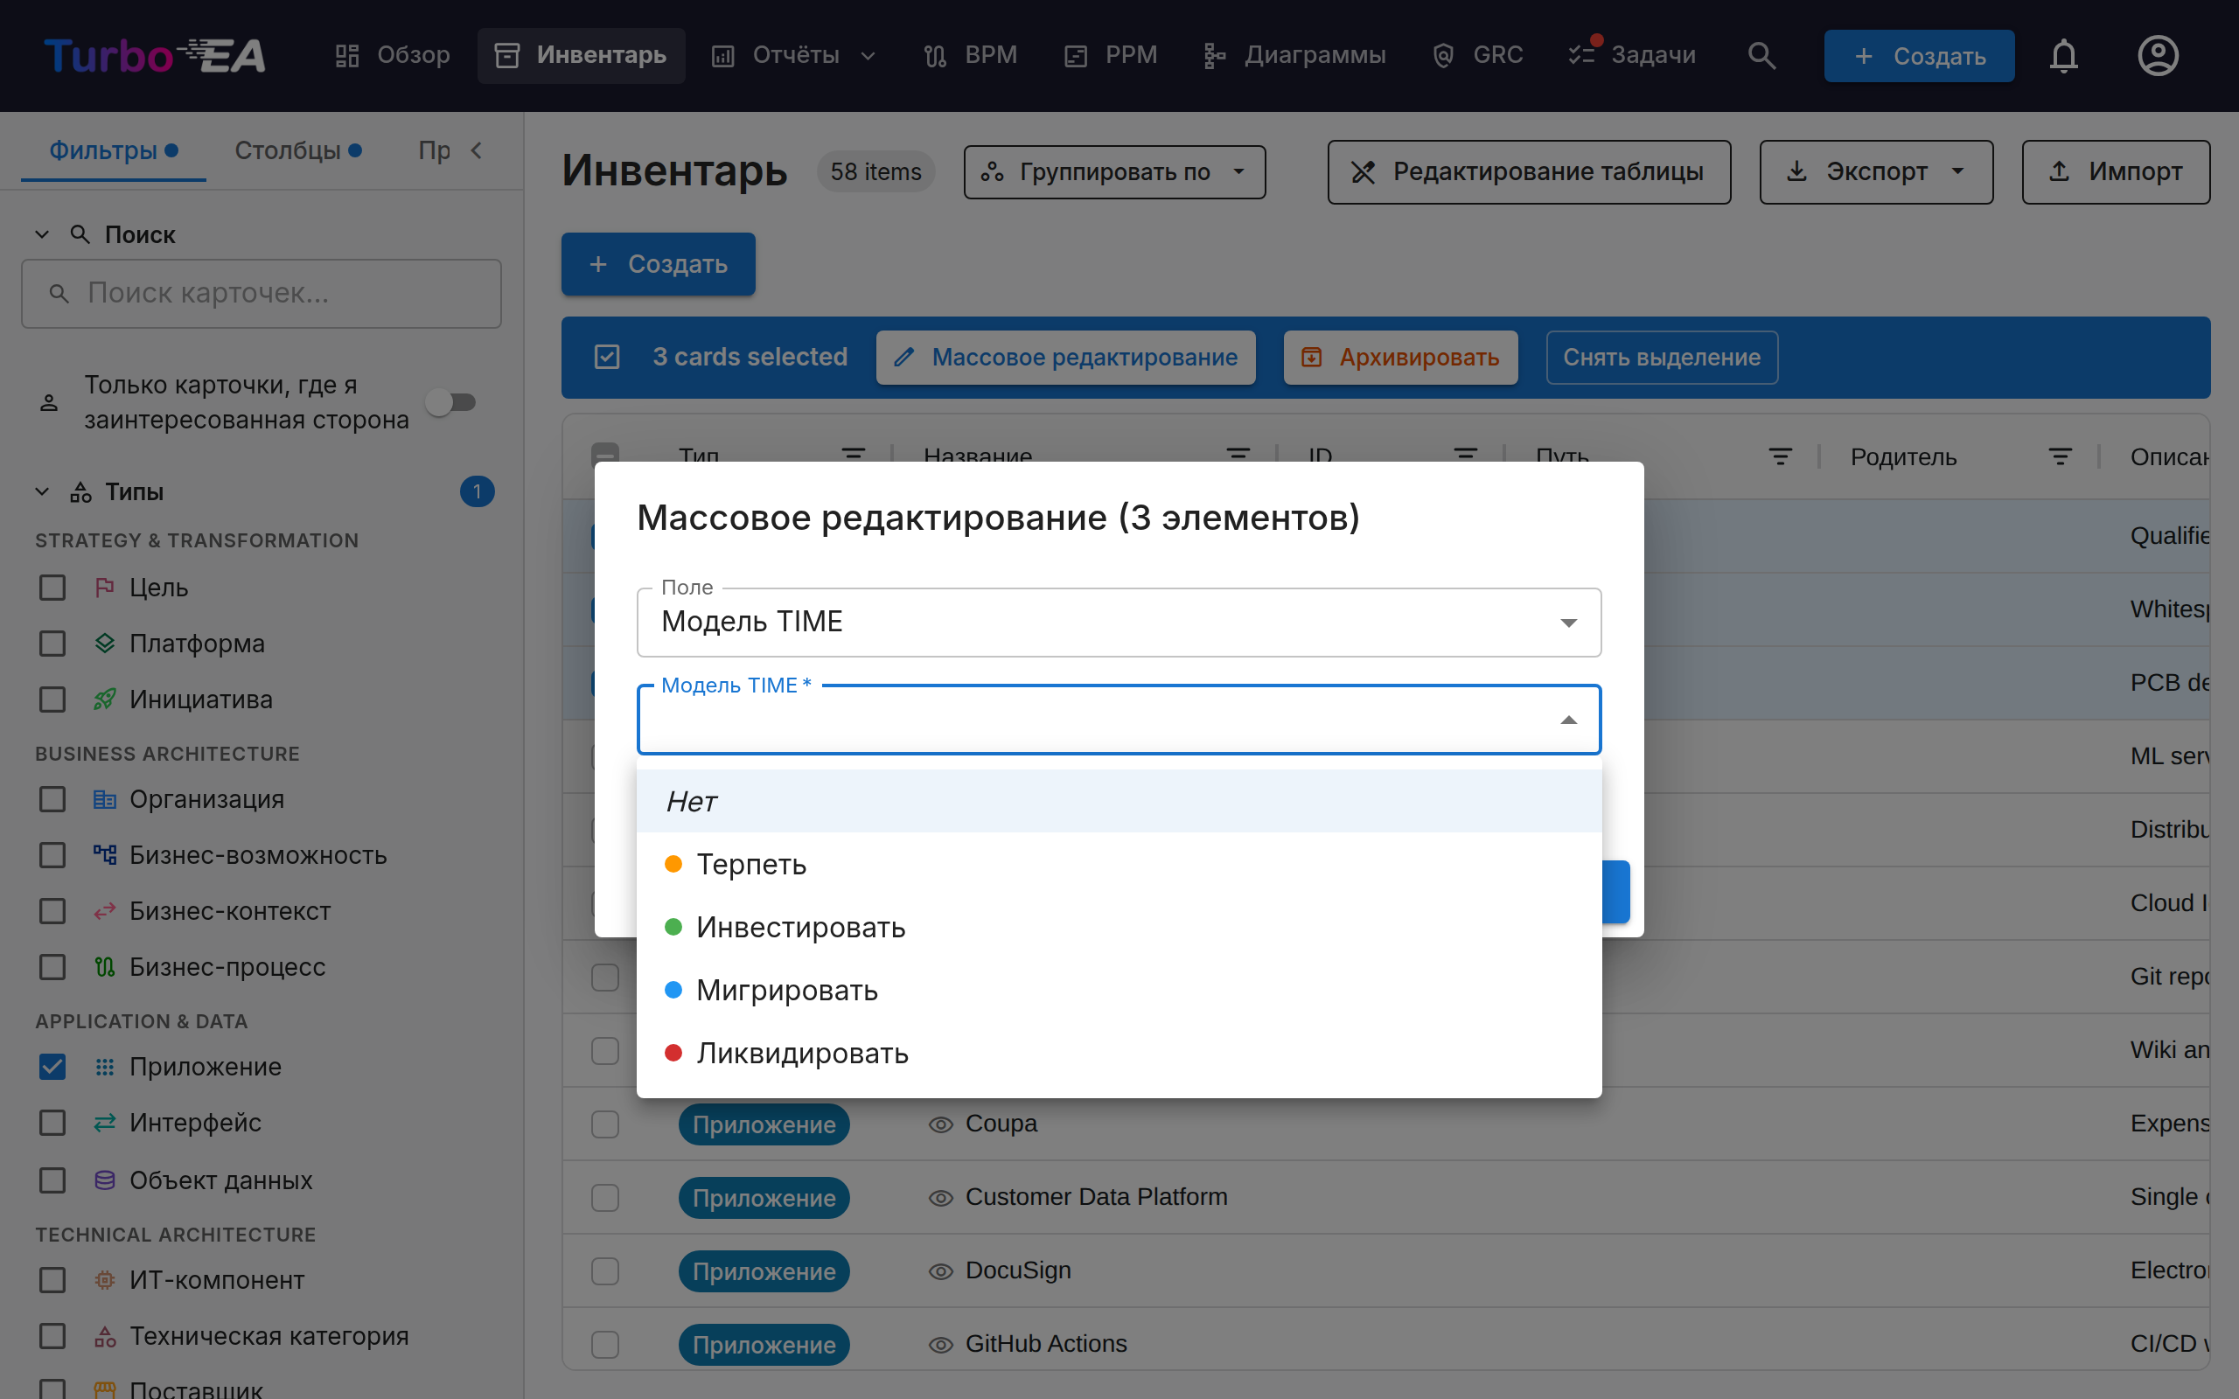The image size is (2239, 1399).
Task: Open the user account avatar icon
Action: (x=2158, y=55)
